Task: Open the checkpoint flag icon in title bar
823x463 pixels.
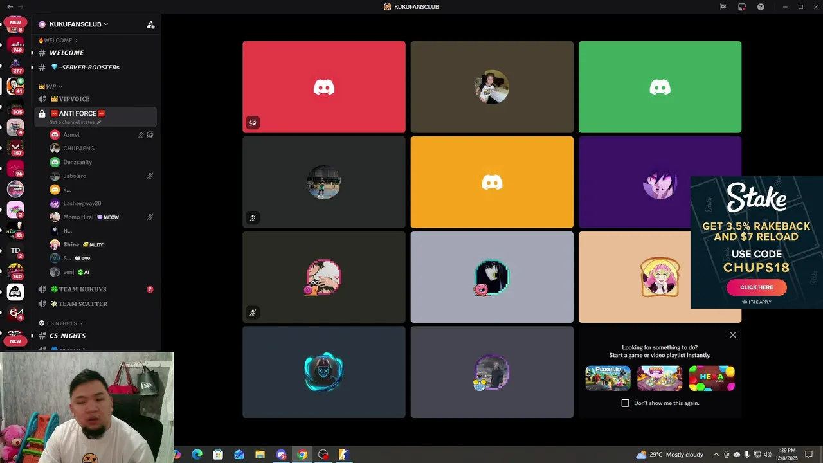Action: (x=723, y=7)
